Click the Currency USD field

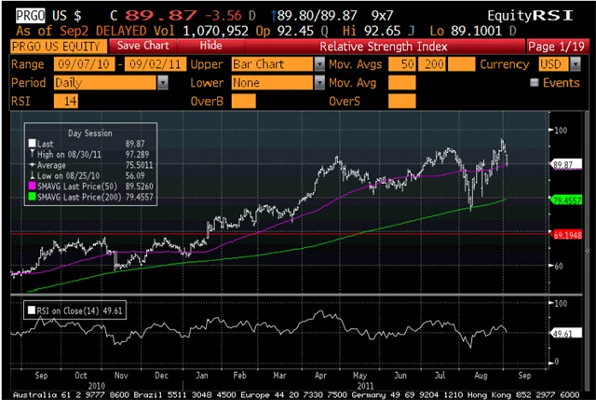tap(554, 64)
